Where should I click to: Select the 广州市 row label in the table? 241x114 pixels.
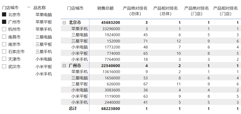[x=75, y=66]
